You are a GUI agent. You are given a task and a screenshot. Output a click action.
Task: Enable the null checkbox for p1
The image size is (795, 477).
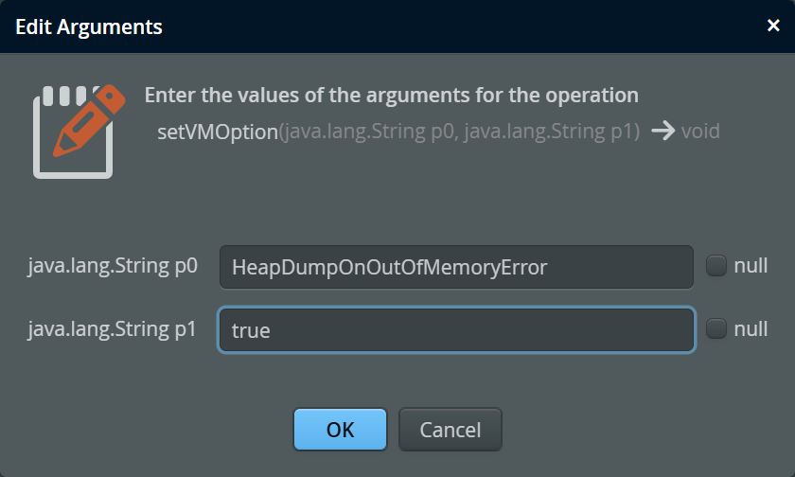click(x=715, y=328)
